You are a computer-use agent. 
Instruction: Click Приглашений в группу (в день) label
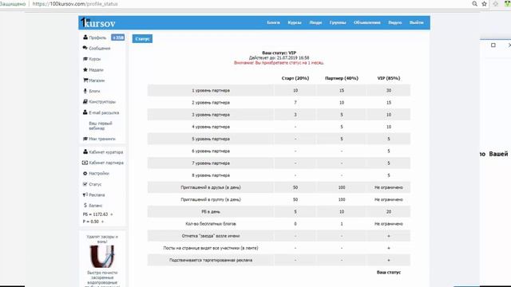coord(211,199)
